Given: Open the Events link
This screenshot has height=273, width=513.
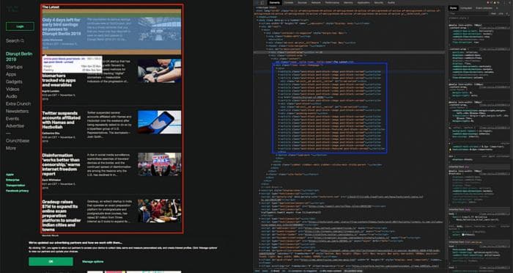Looking at the screenshot, I should [12, 118].
